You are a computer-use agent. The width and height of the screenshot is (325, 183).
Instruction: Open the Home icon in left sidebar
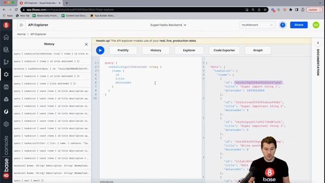click(x=6, y=37)
